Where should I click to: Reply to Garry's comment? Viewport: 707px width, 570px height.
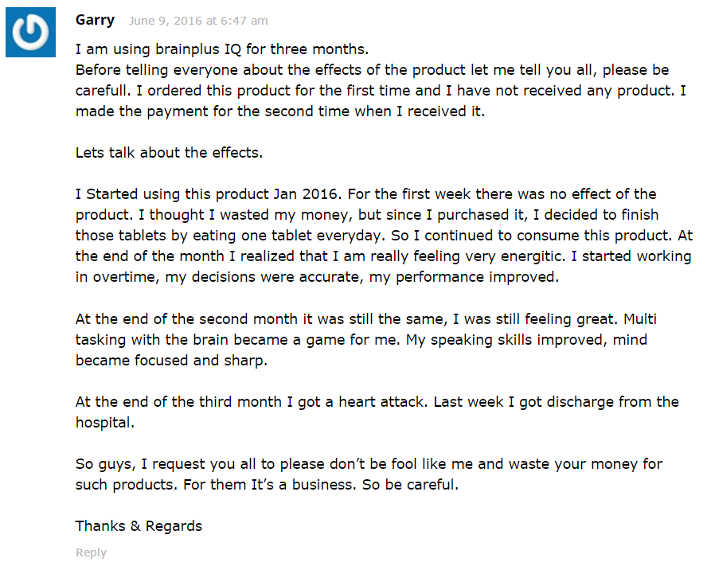point(91,552)
